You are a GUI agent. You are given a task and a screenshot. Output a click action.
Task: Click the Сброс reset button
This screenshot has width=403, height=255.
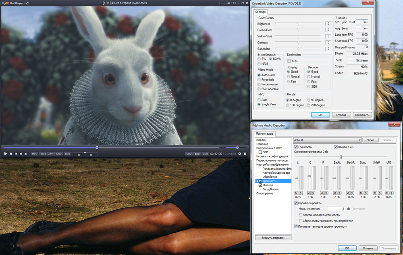(370, 140)
